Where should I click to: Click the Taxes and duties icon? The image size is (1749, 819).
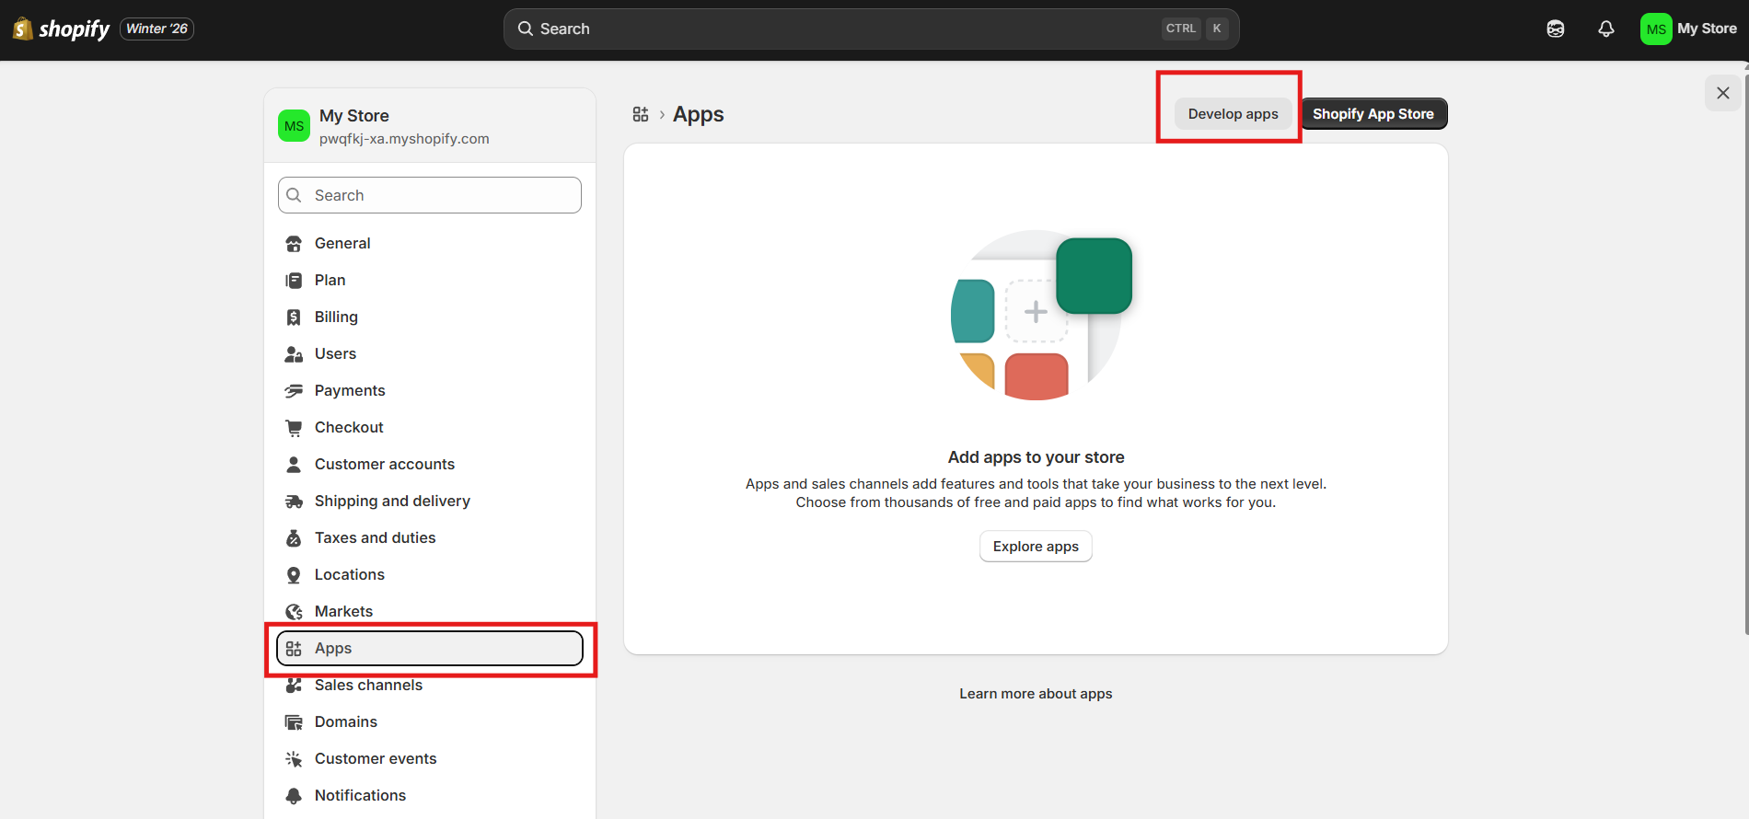pos(294,538)
